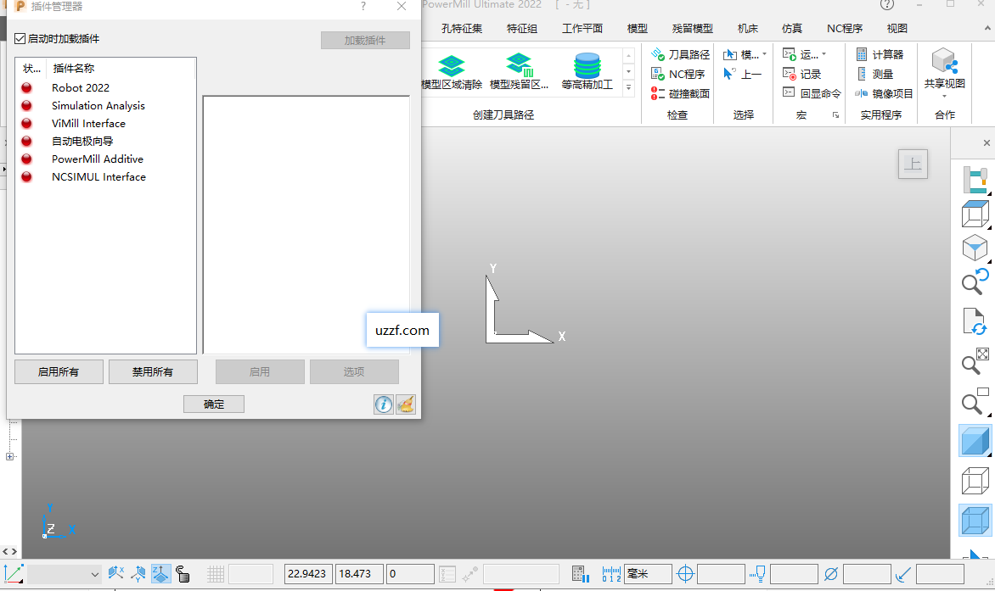Click the X coordinate field showing 22.9423

point(308,575)
